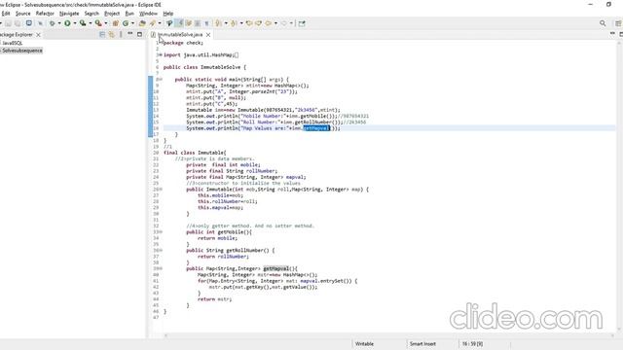The image size is (623, 350).
Task: Open the Debug dropdown arrow
Action: click(59, 23)
